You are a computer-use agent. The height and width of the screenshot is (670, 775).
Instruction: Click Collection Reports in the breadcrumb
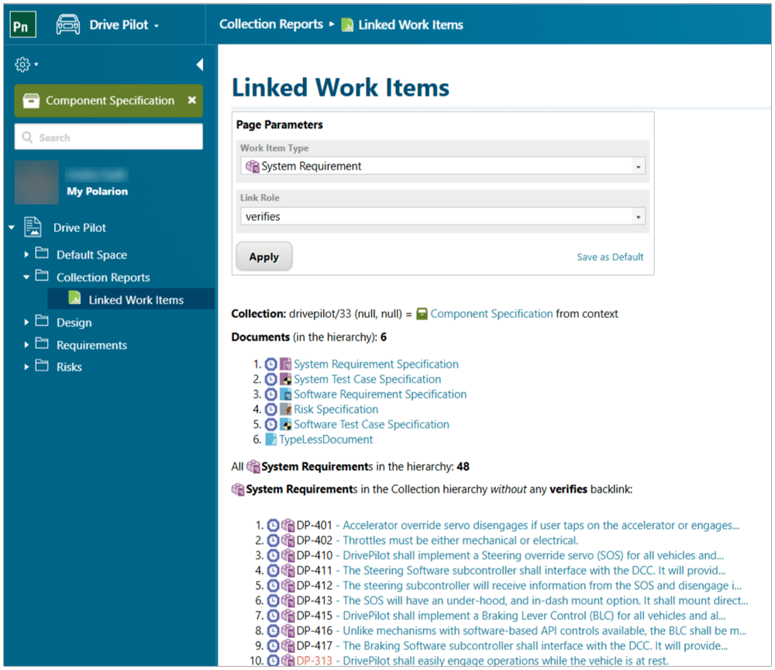click(x=270, y=24)
